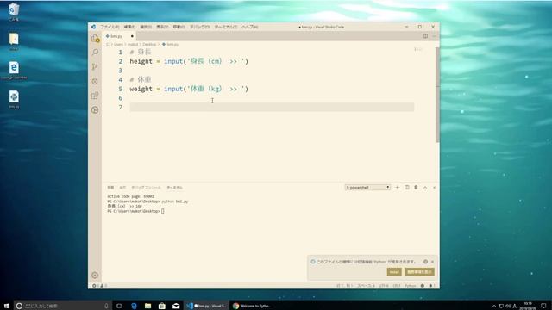Open the Source Control view

tap(95, 67)
